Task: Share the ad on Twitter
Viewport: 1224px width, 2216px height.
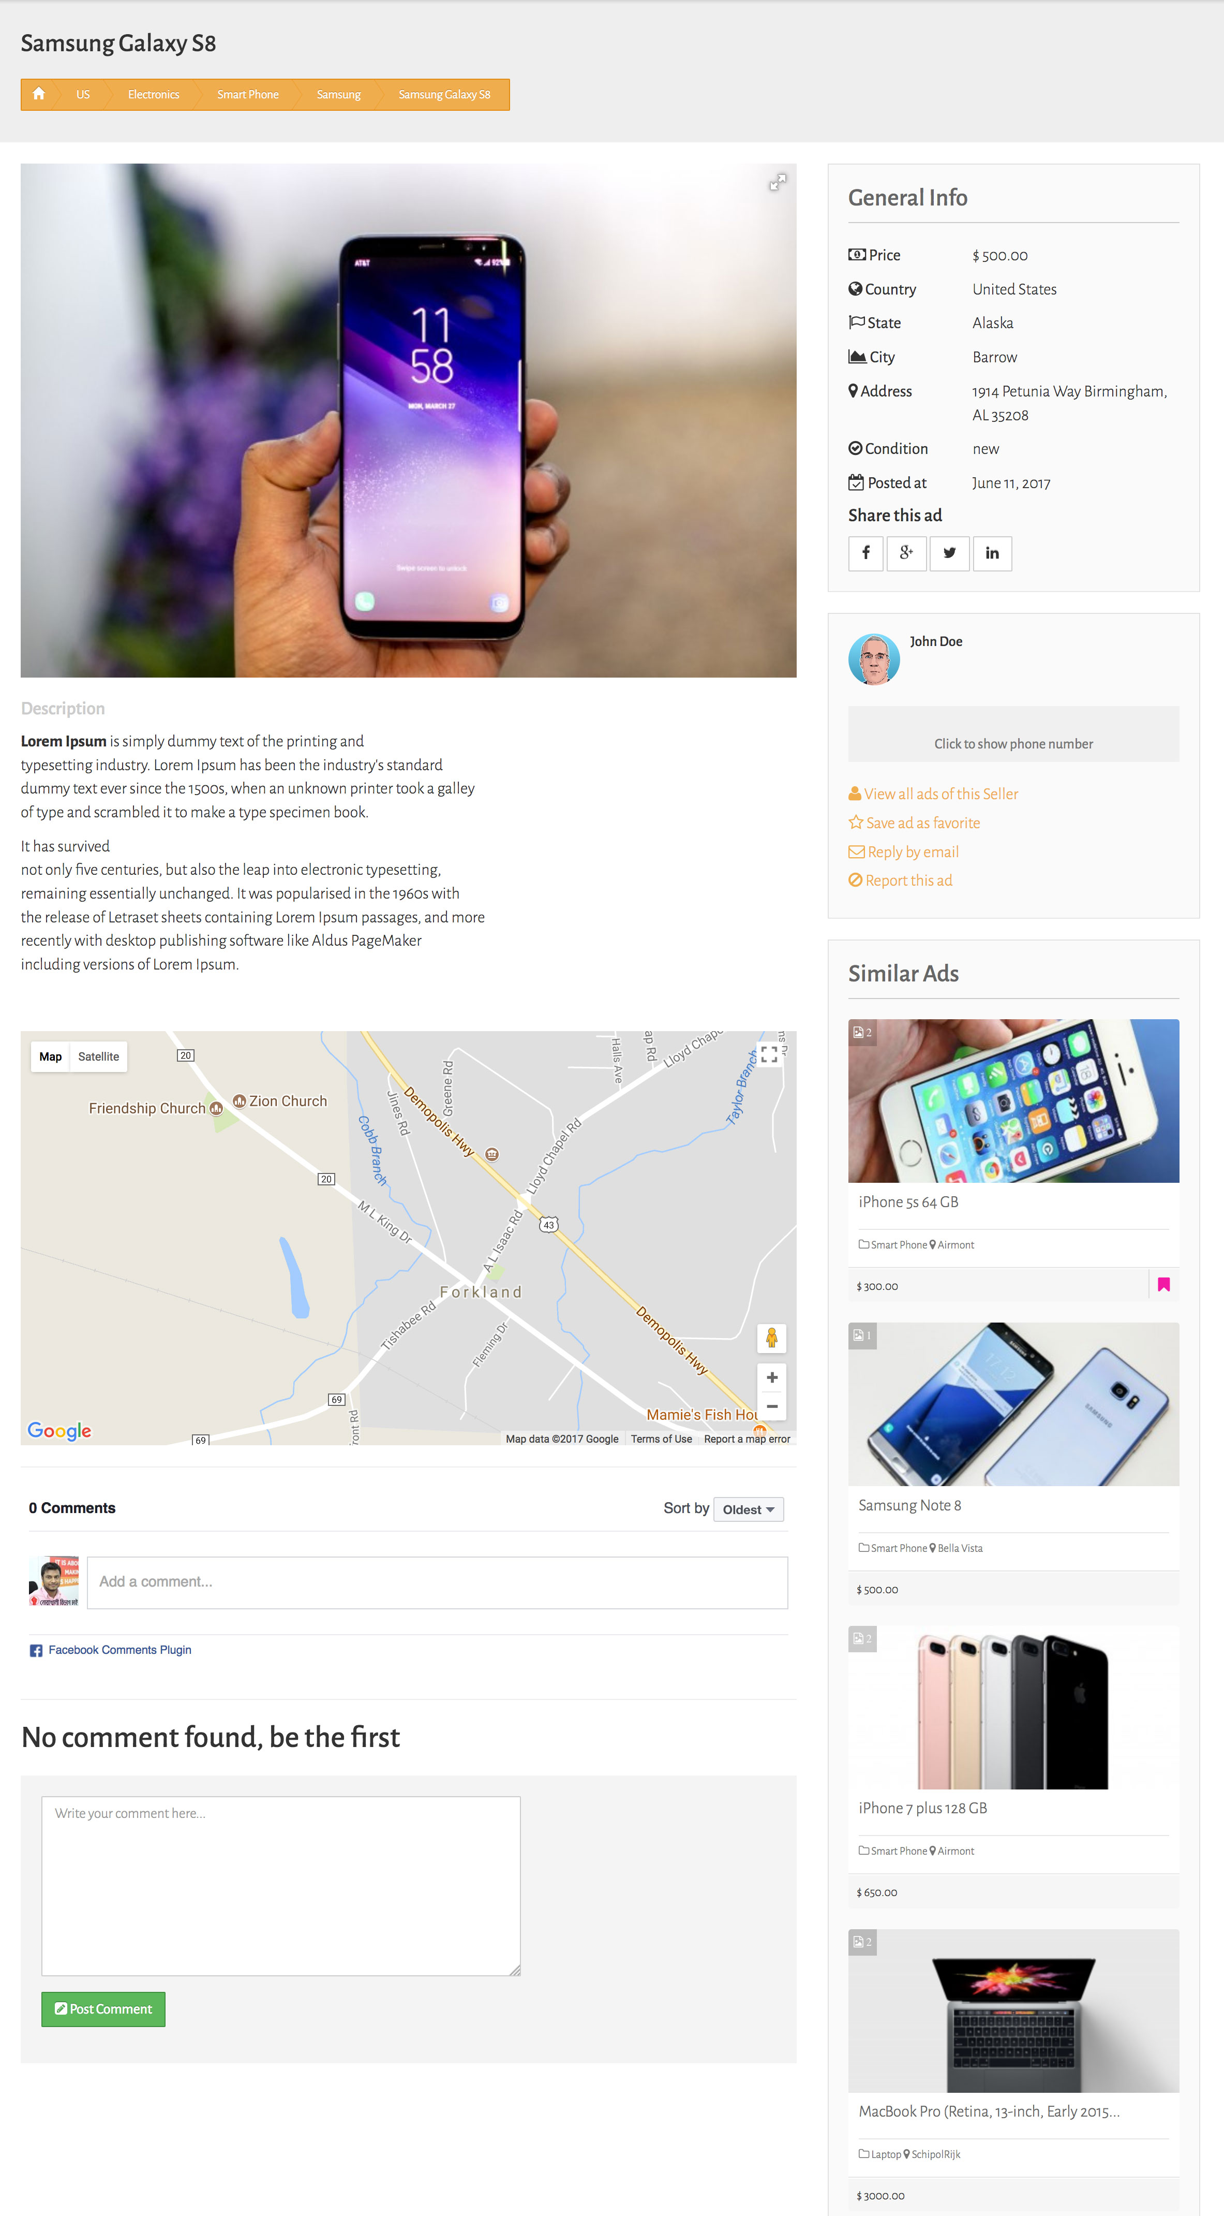Action: point(950,553)
